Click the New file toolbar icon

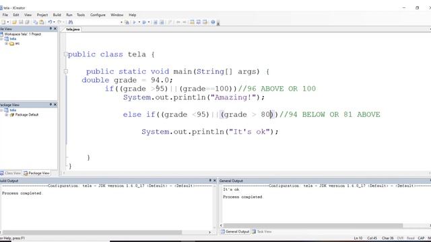pos(3,22)
